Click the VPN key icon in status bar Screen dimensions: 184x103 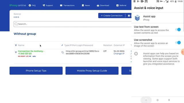point(161,1)
